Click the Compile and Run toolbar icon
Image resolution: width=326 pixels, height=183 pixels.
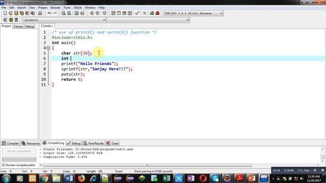click(124, 13)
